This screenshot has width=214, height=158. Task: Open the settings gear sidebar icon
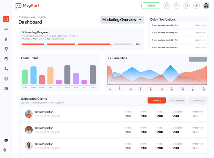tap(5, 150)
